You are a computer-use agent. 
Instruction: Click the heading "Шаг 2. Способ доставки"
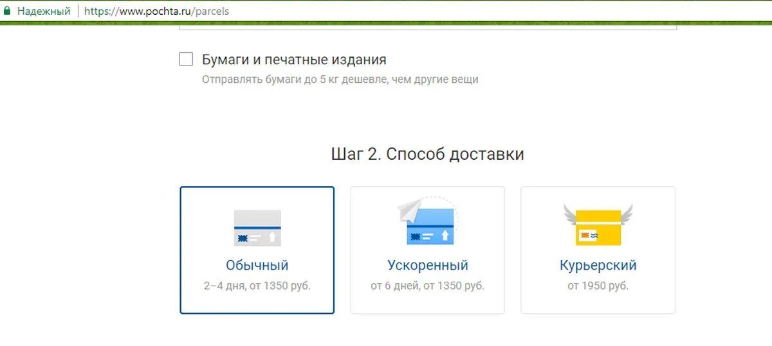pyautogui.click(x=428, y=154)
